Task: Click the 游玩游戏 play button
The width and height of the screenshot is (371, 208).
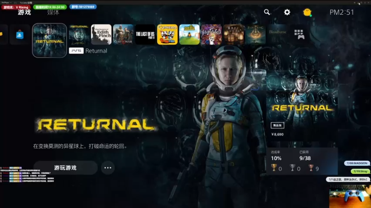Action: coord(65,168)
